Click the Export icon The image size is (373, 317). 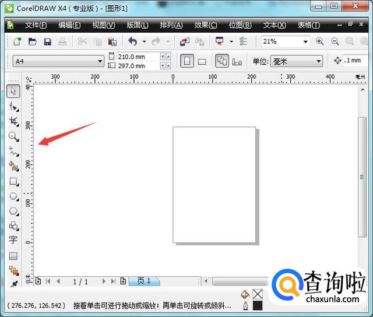point(199,41)
